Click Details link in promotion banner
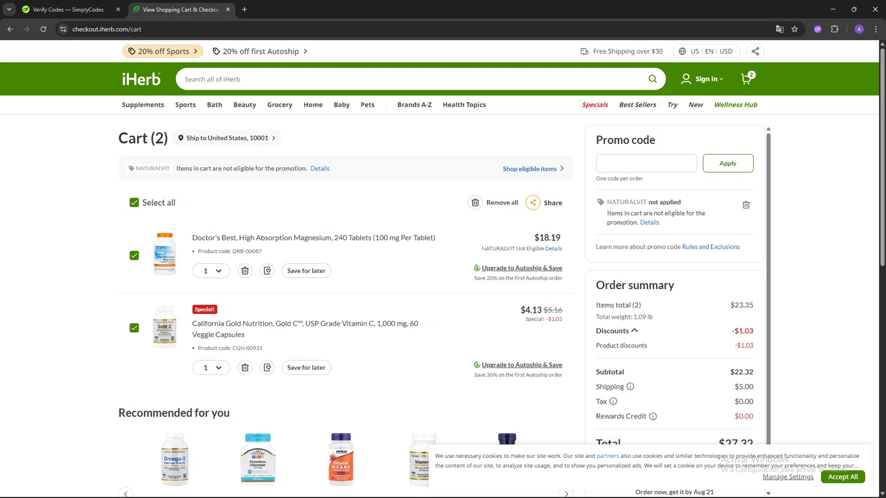Screen dimensions: 886x498 (320, 169)
